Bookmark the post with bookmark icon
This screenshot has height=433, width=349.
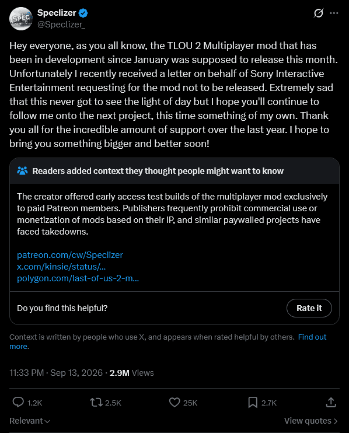pos(253,402)
